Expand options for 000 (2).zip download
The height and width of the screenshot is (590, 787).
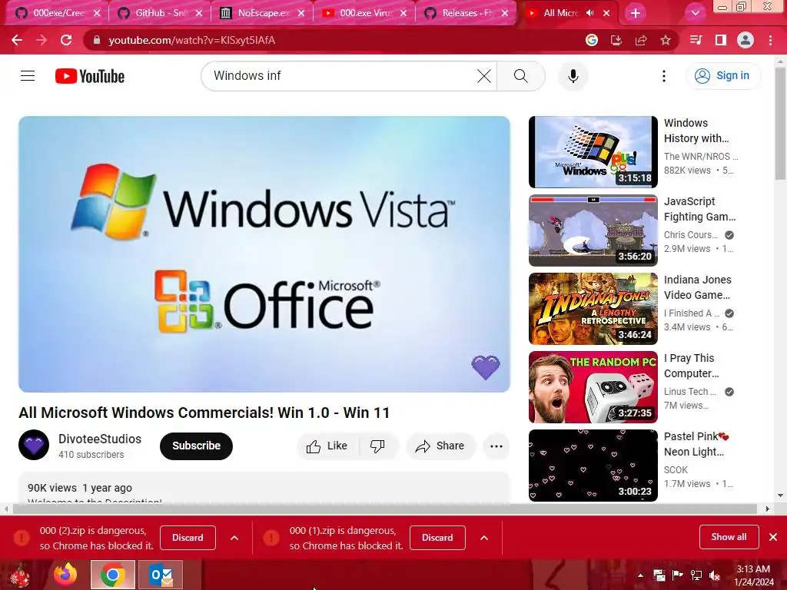(234, 538)
